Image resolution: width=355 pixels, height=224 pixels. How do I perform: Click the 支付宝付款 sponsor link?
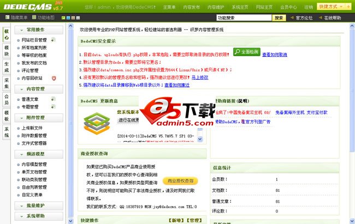click(317, 112)
